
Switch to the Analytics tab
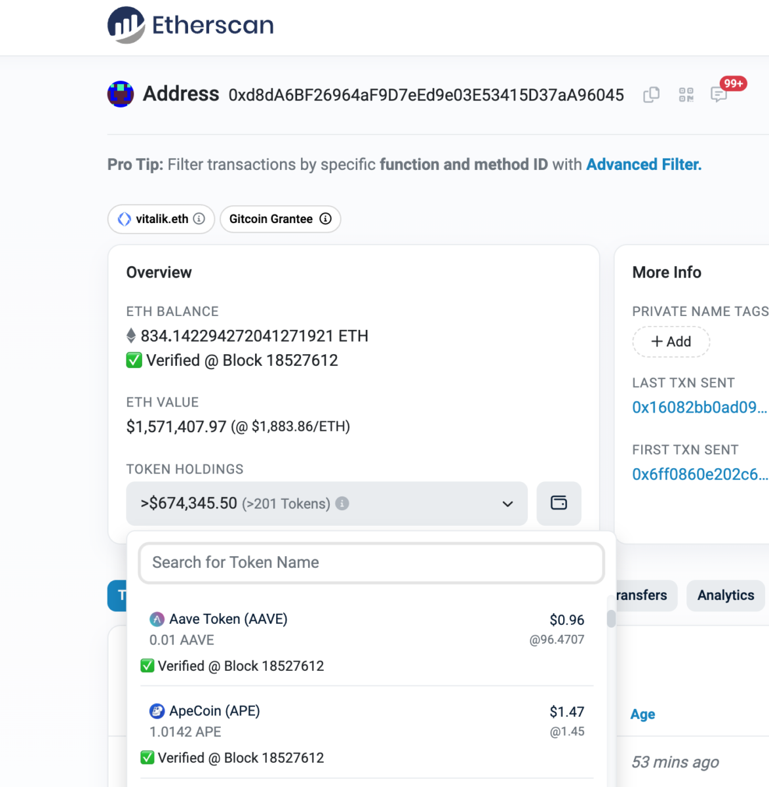[x=725, y=595]
